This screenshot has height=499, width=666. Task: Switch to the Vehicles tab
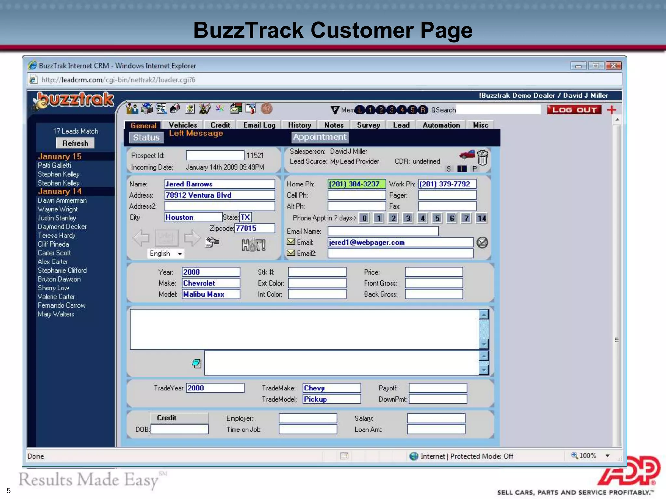(x=183, y=125)
